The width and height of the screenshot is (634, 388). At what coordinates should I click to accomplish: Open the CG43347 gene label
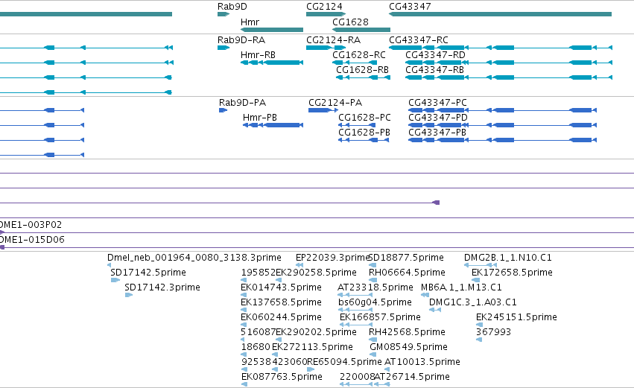tap(410, 7)
